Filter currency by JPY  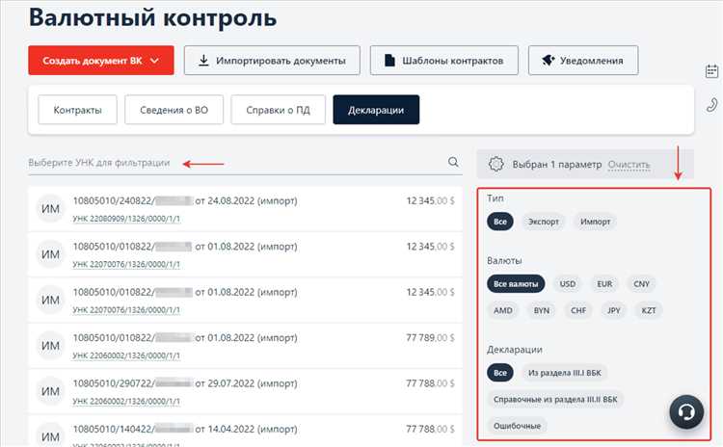tap(614, 310)
